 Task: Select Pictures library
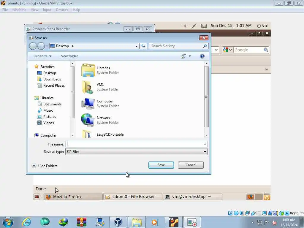[x=47, y=116]
